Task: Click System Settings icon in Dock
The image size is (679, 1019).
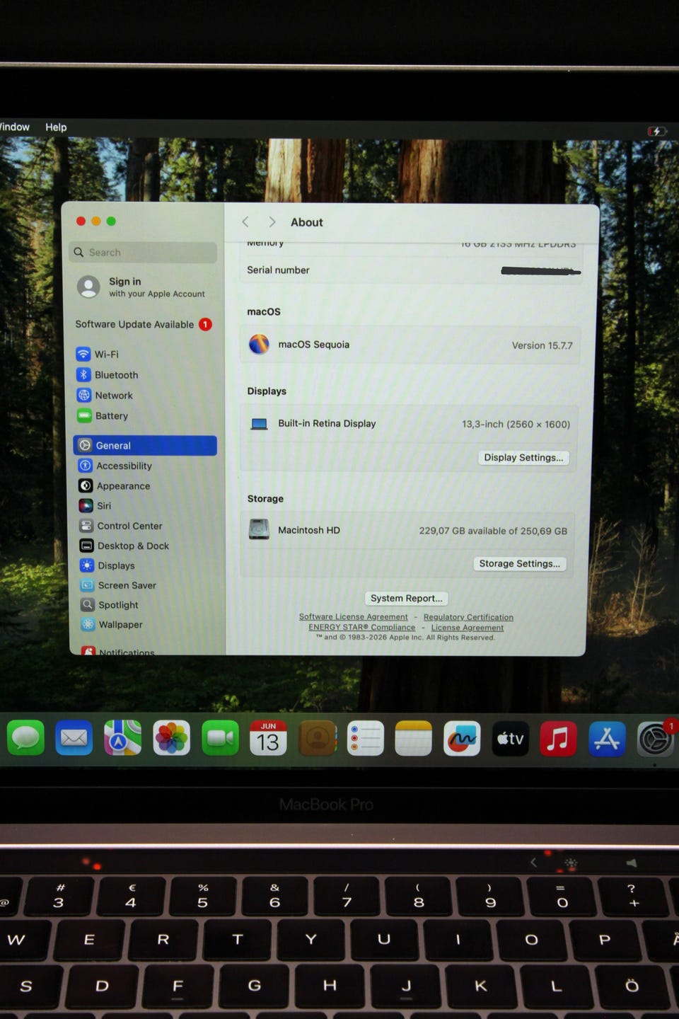Action: point(655,739)
